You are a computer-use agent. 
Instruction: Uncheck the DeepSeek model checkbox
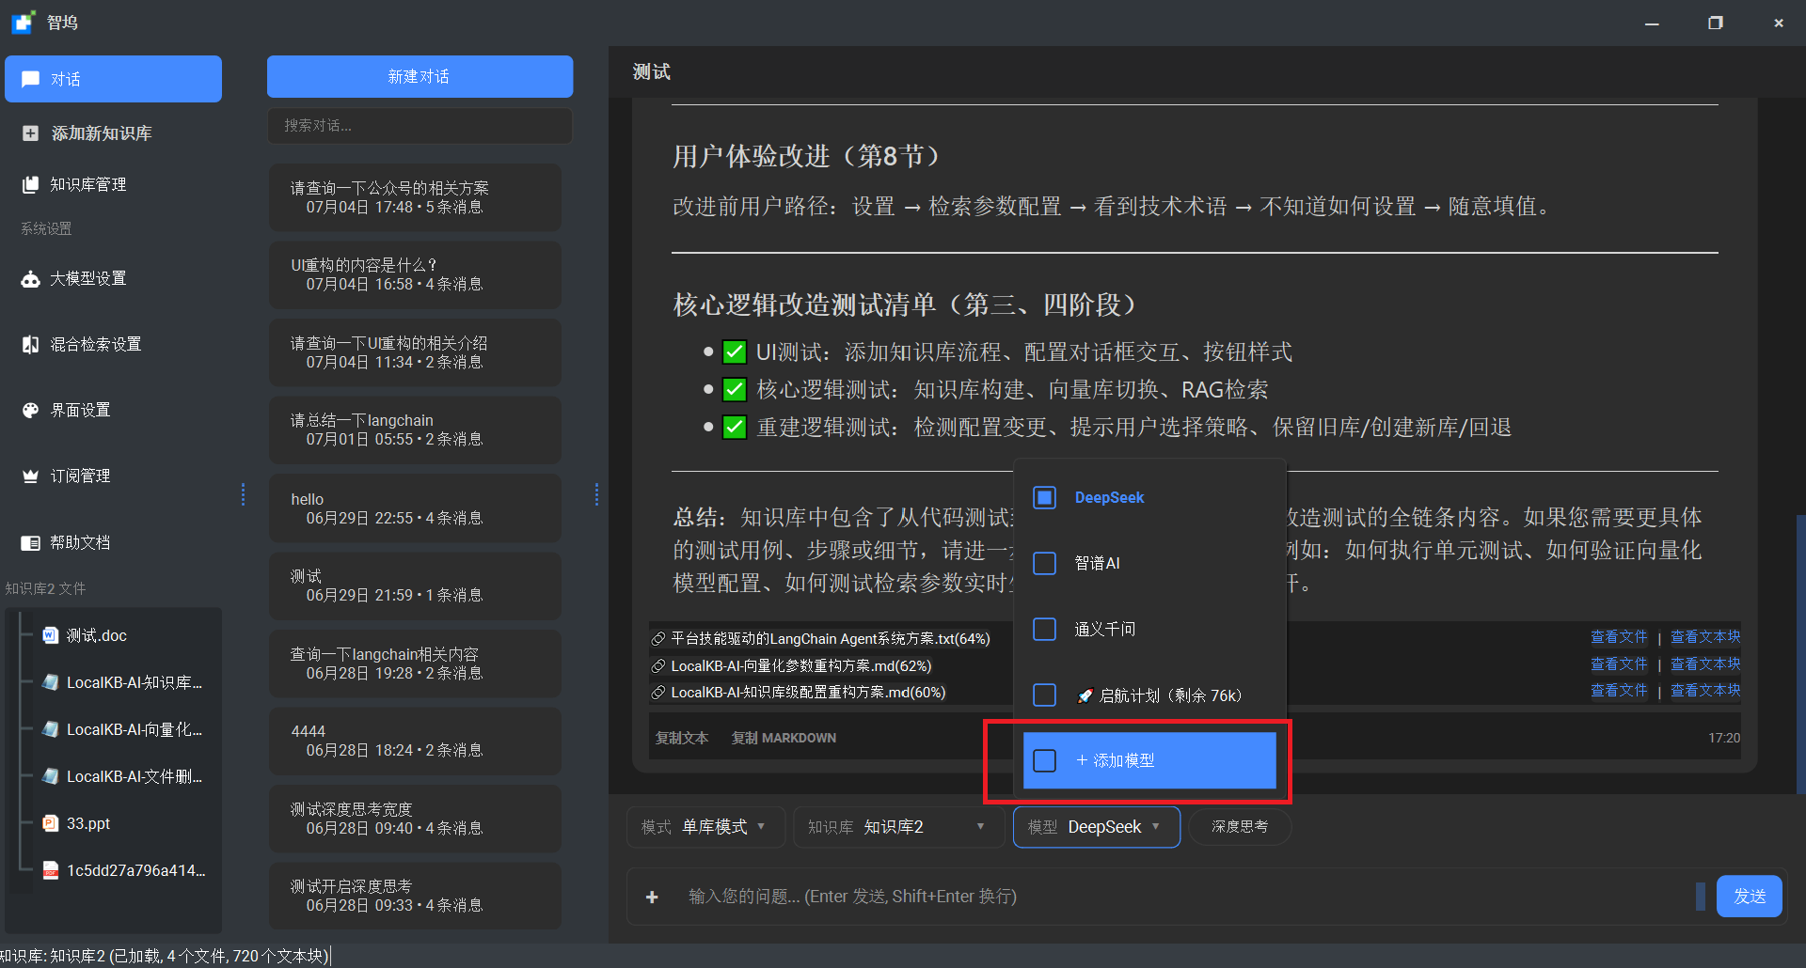pos(1045,497)
